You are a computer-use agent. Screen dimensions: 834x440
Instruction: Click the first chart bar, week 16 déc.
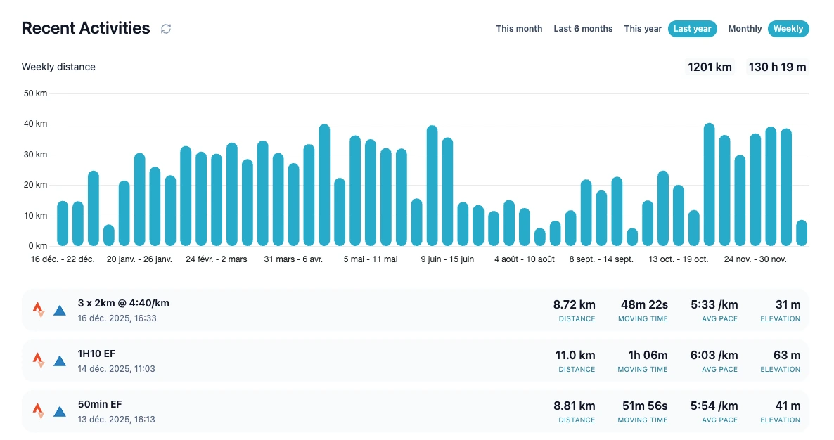(63, 224)
